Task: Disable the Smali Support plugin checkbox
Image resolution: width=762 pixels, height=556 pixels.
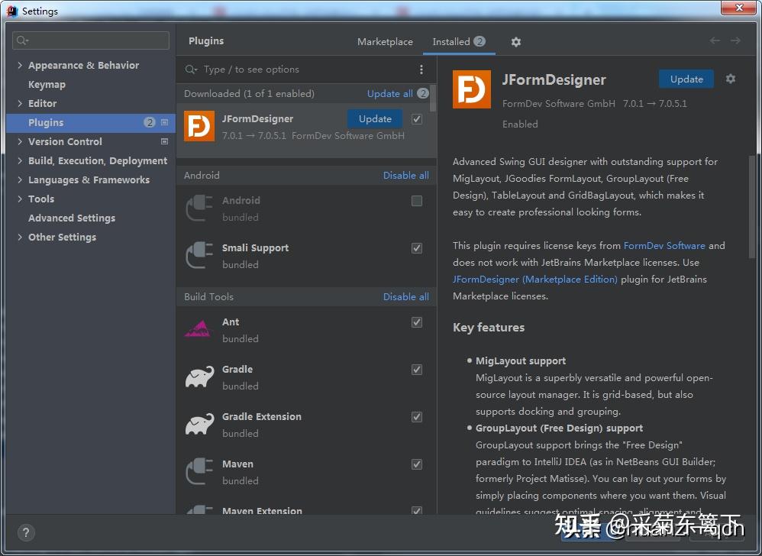Action: coord(417,248)
